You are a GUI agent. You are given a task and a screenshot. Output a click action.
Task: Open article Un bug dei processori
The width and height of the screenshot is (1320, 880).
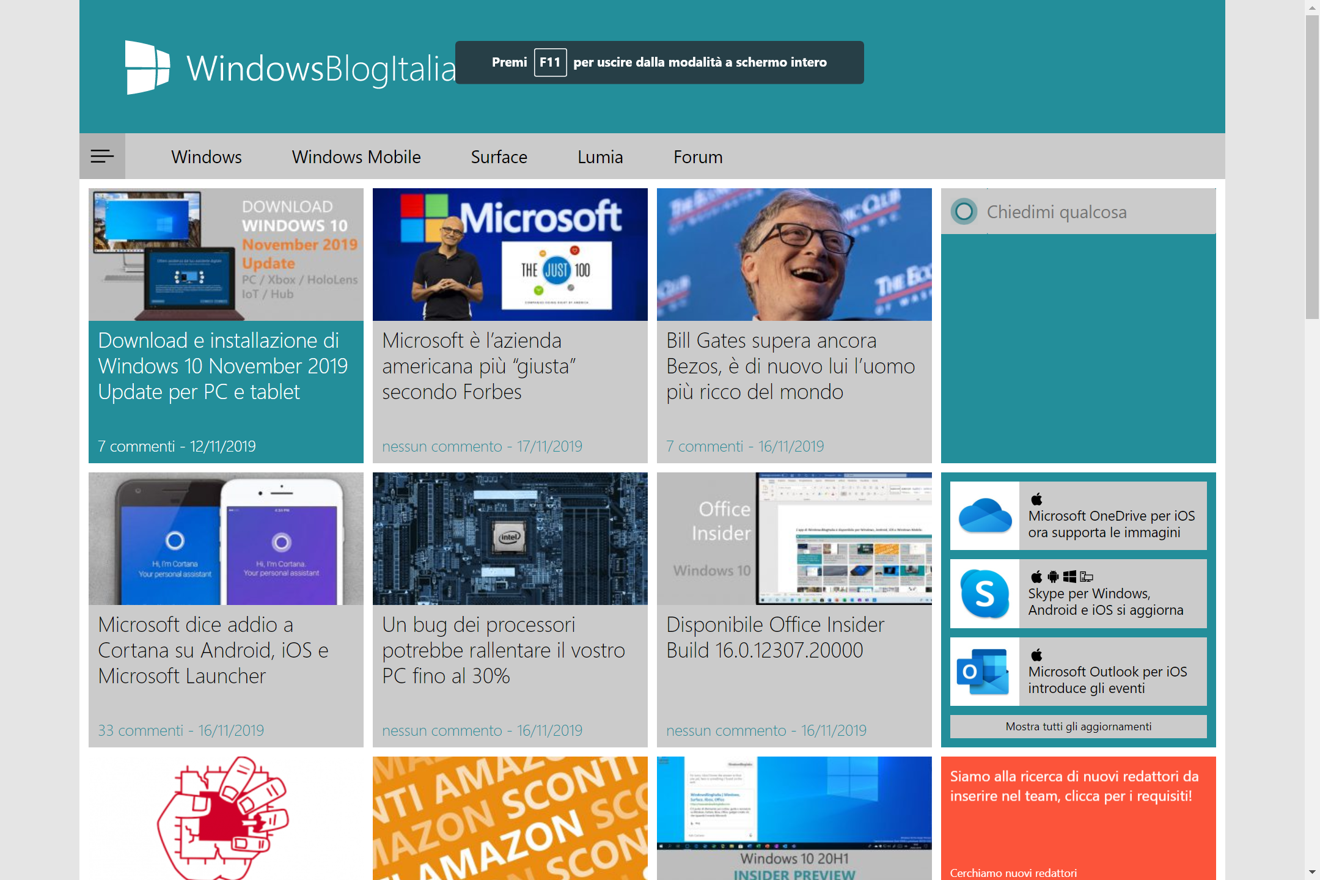(x=504, y=650)
